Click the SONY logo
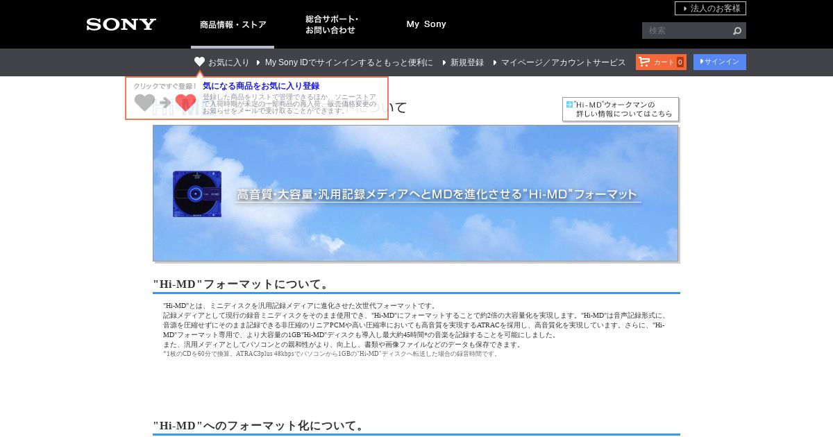 pyautogui.click(x=121, y=24)
